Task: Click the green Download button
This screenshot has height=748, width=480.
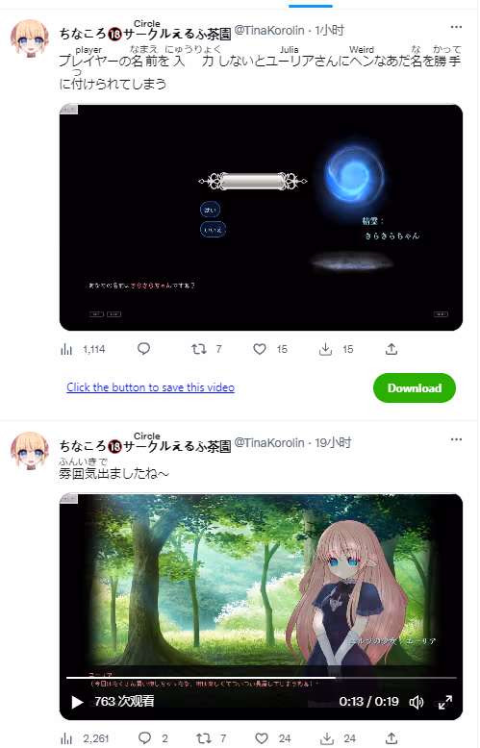Action: point(415,387)
